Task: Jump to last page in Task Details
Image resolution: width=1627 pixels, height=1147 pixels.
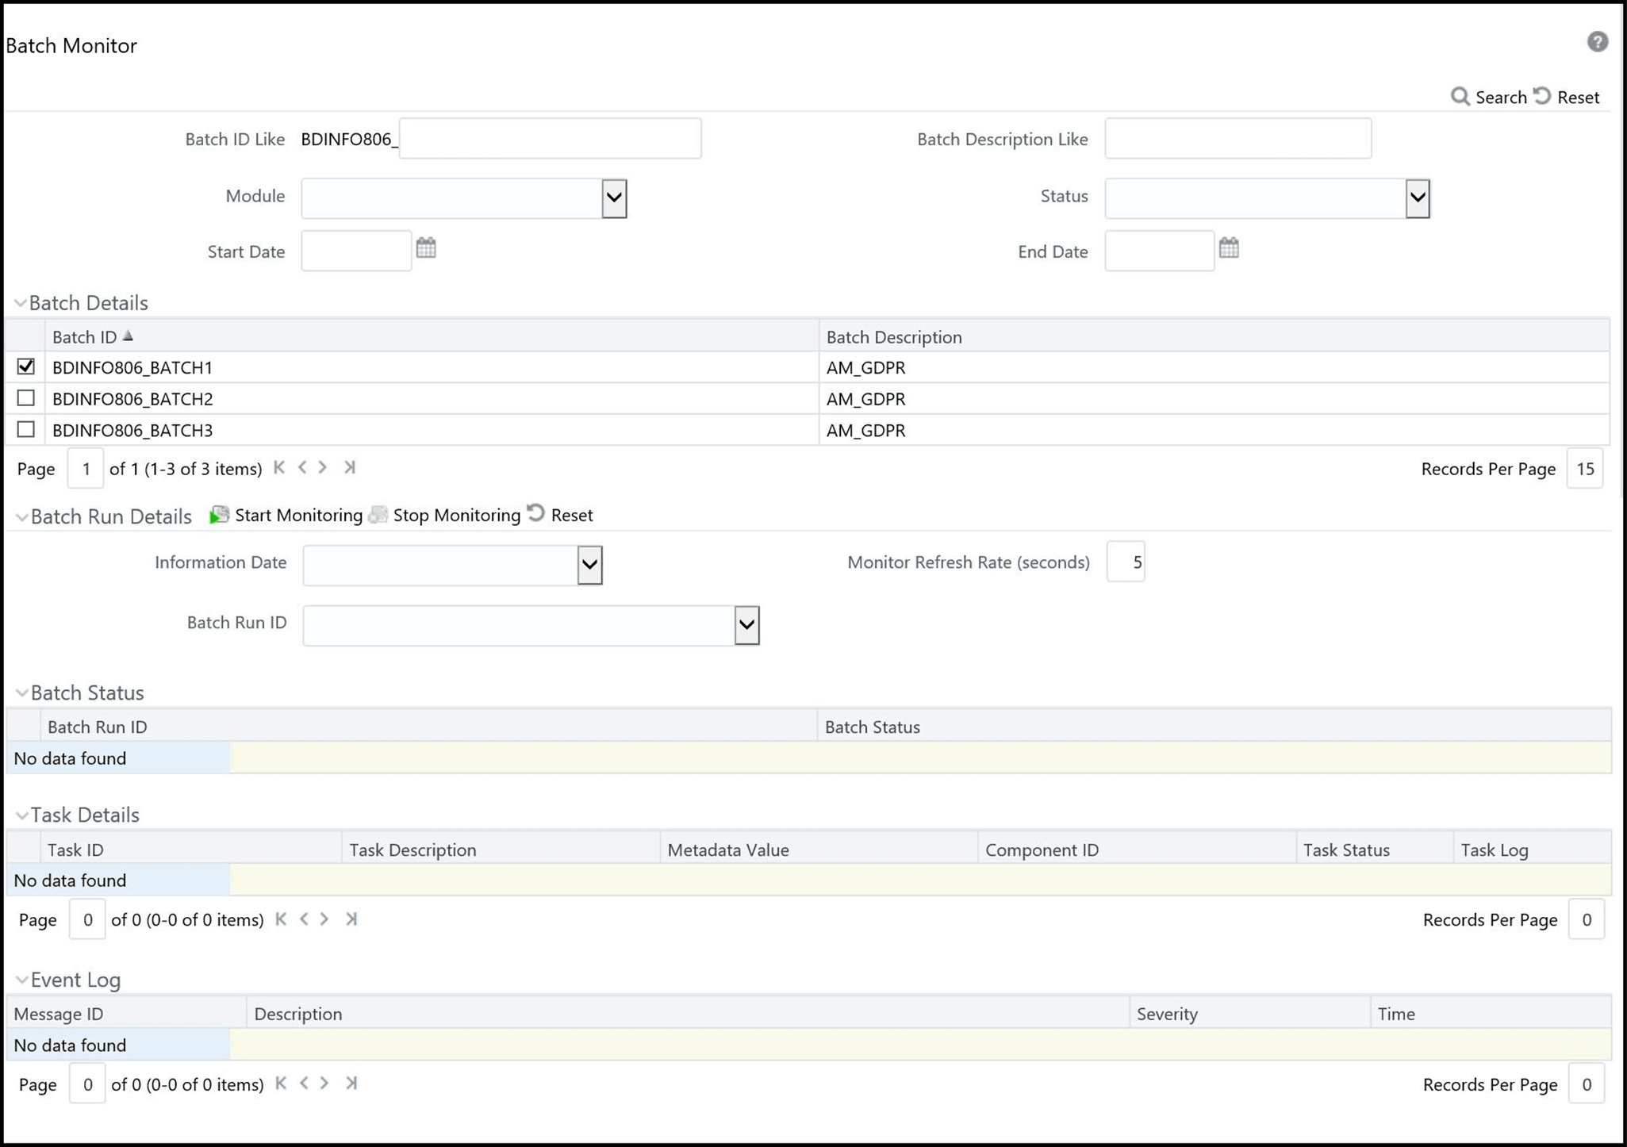Action: [x=351, y=919]
